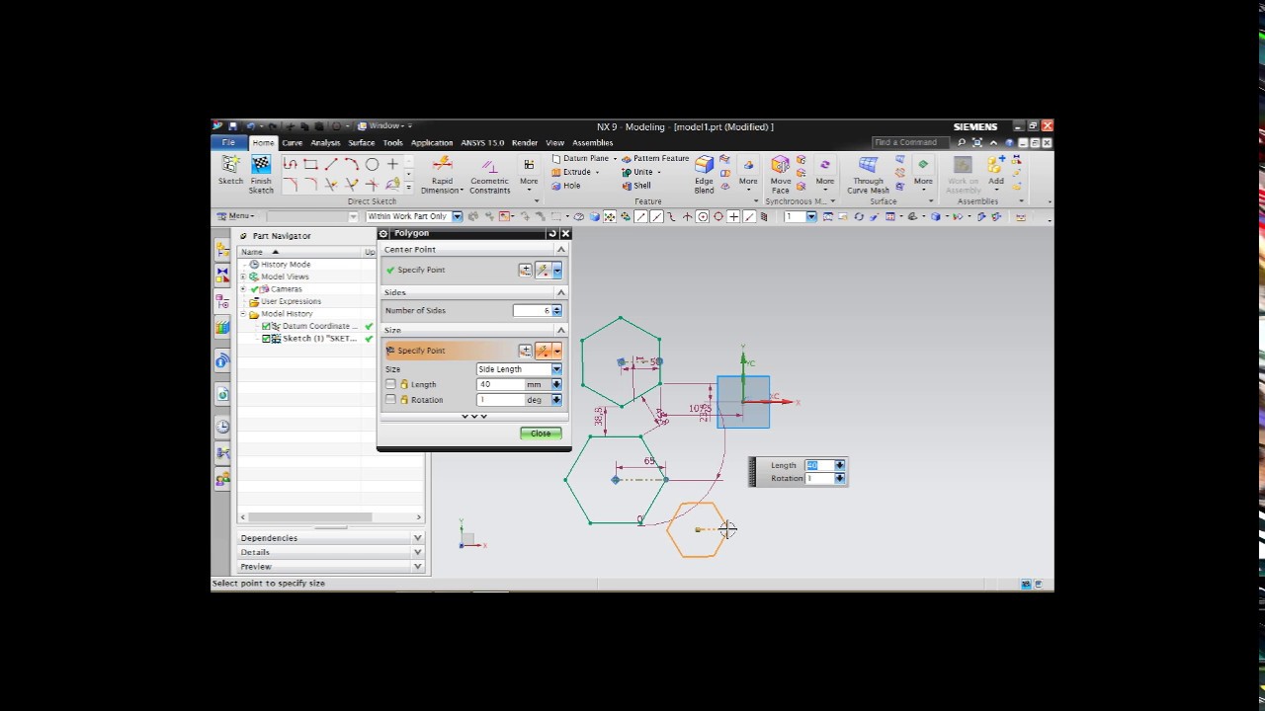The image size is (1265, 711).
Task: Click the Extrude feature icon
Action: tap(556, 172)
